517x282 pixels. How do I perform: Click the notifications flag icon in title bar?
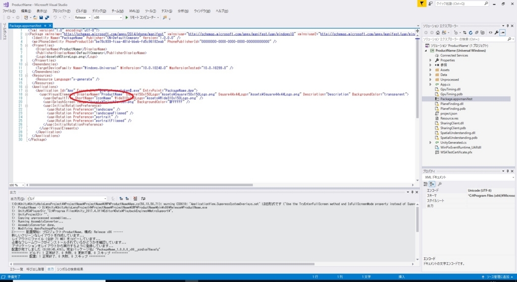(x=422, y=4)
